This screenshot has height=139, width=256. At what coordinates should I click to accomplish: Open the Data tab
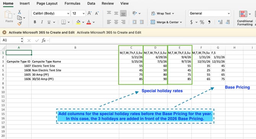click(x=91, y=3)
